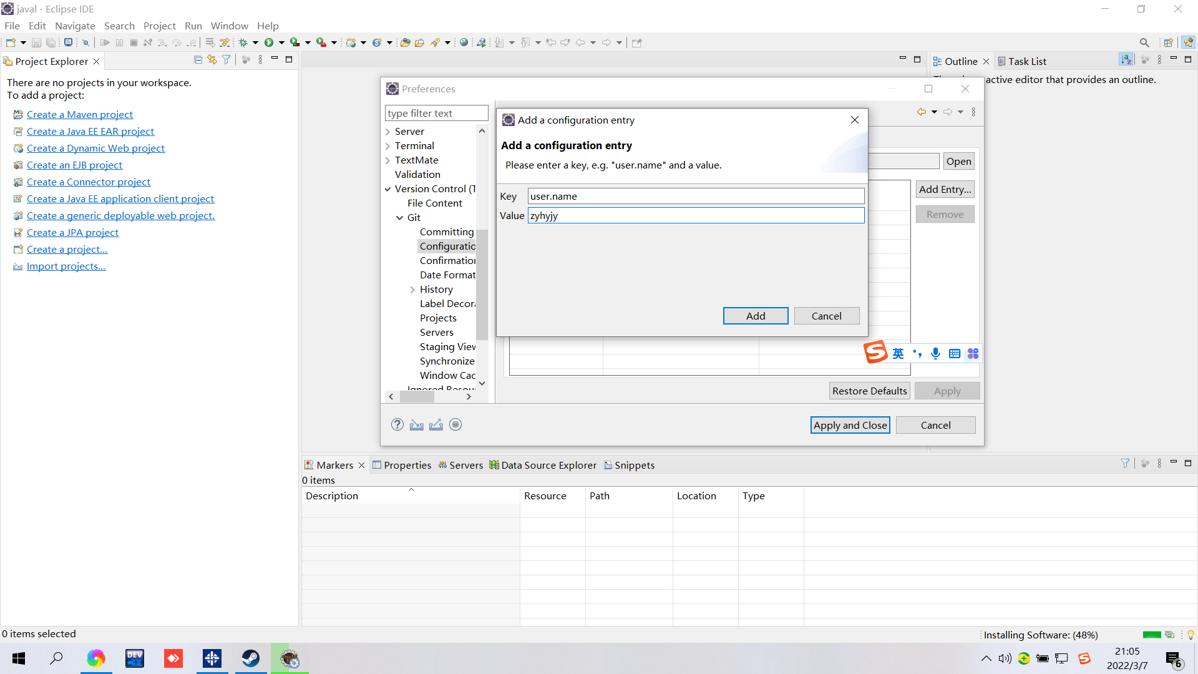Expand the Server preferences node
This screenshot has height=674, width=1198.
(387, 132)
